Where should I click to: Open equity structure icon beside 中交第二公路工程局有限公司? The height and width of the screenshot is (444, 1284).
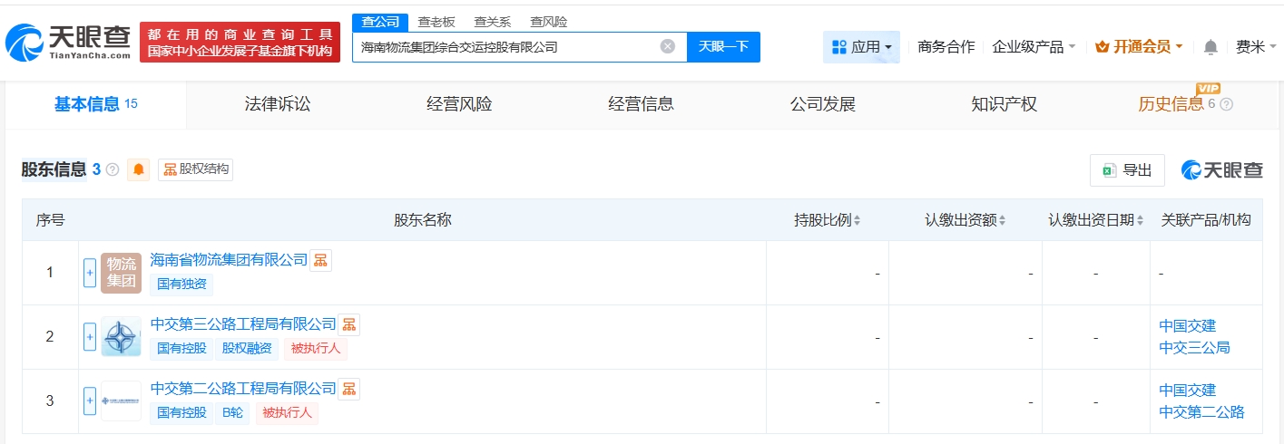click(349, 389)
